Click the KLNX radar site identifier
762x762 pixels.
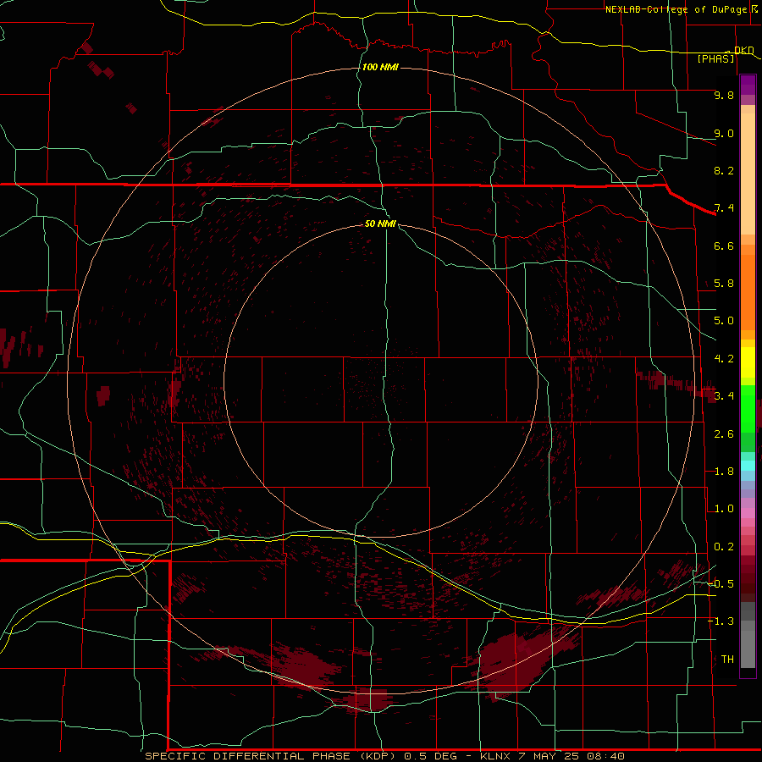(x=495, y=756)
